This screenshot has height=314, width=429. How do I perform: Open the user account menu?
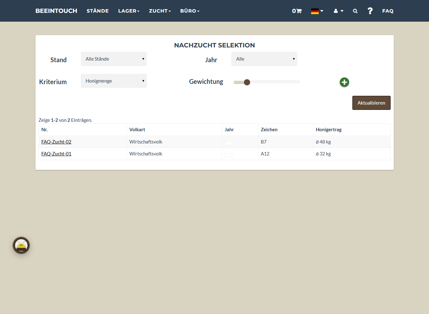[x=338, y=11]
